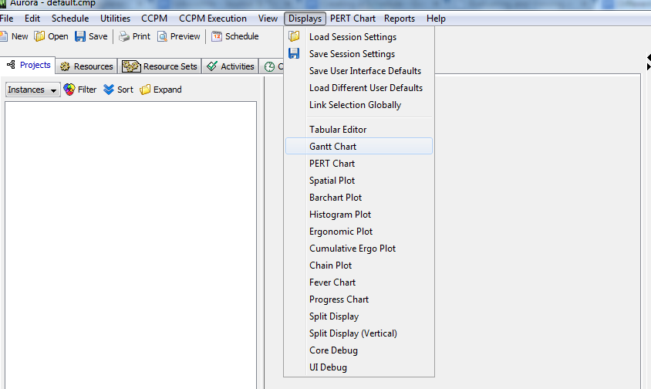Click the New project toolbar icon
The width and height of the screenshot is (651, 389).
4,36
